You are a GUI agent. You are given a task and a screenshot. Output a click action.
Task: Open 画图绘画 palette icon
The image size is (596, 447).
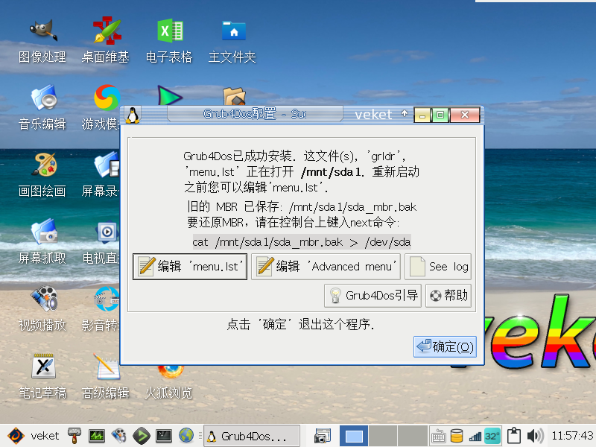click(x=44, y=164)
